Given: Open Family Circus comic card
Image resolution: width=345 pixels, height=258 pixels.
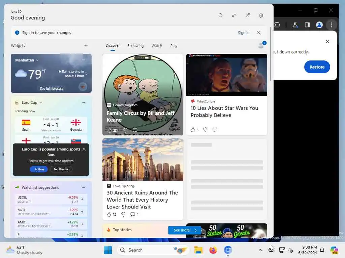Looking at the screenshot, I should point(143,94).
